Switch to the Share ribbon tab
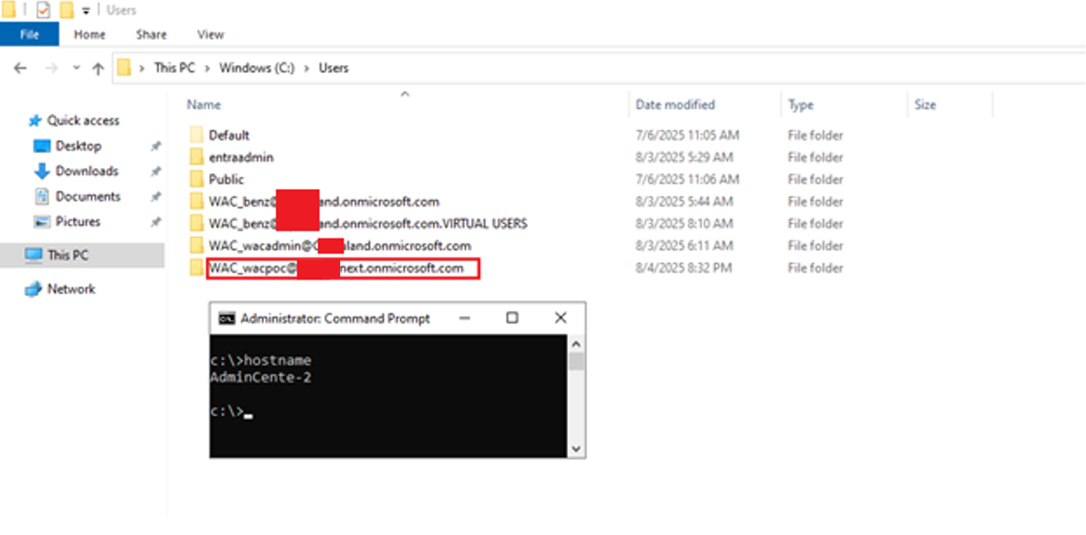 [151, 34]
